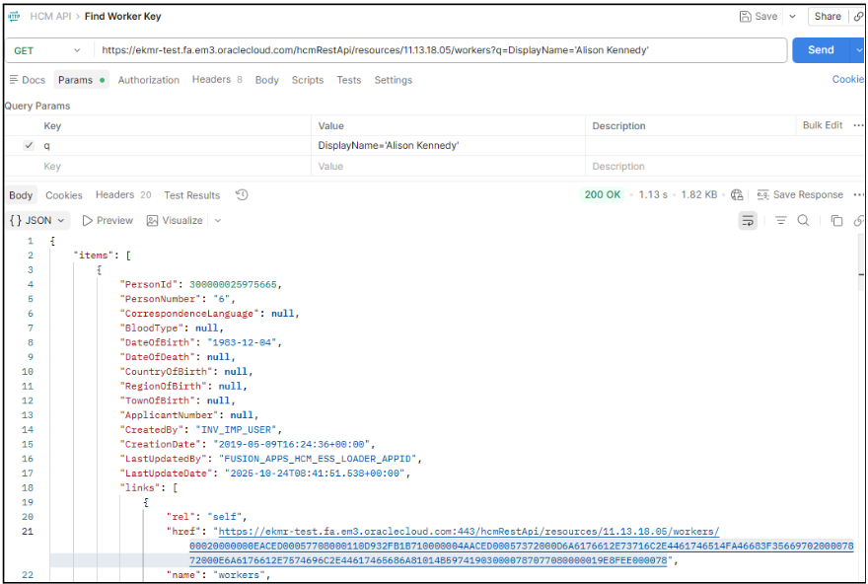Switch to the Scripts tab
The image size is (868, 584).
(x=307, y=80)
